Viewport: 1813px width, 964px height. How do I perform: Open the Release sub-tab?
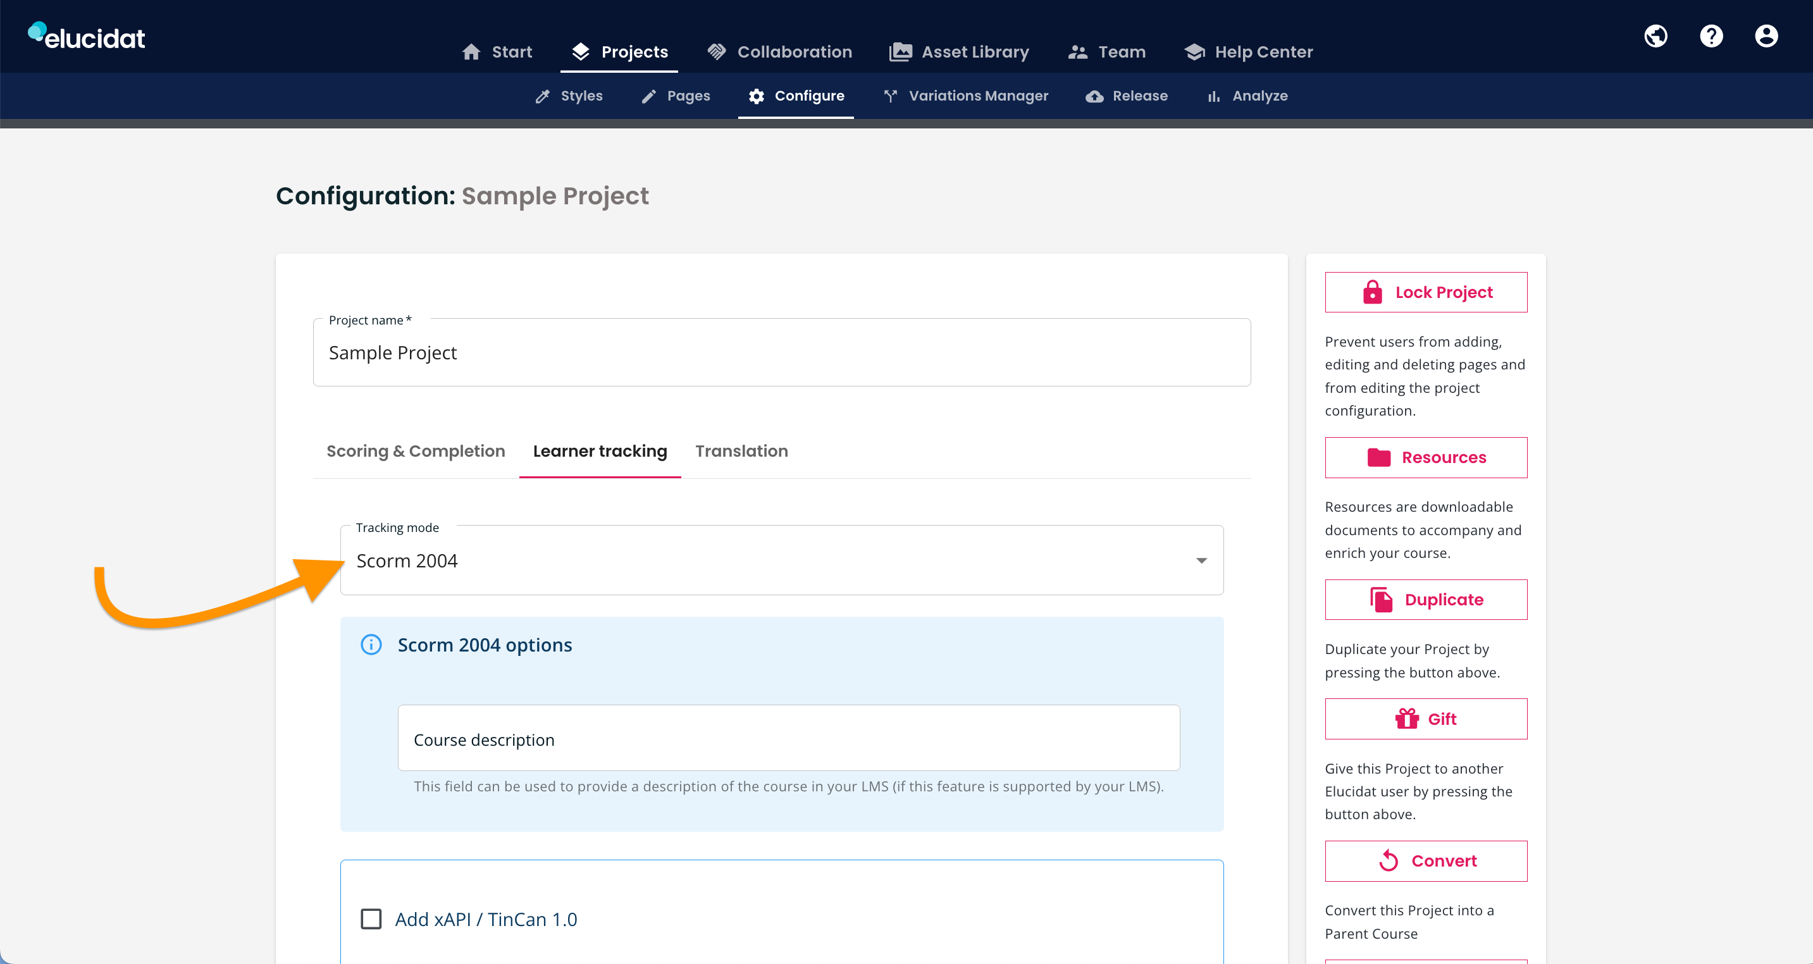coord(1126,96)
